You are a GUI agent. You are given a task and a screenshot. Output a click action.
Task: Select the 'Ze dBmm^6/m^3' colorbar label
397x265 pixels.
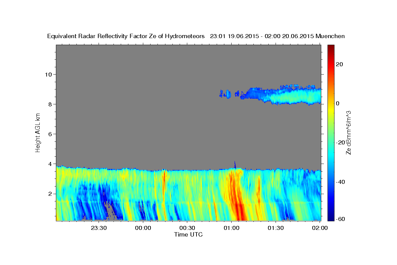pos(348,132)
